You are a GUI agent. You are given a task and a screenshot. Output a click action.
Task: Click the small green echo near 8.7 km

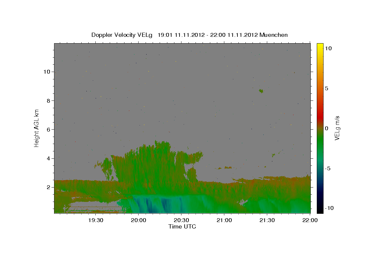261,91
